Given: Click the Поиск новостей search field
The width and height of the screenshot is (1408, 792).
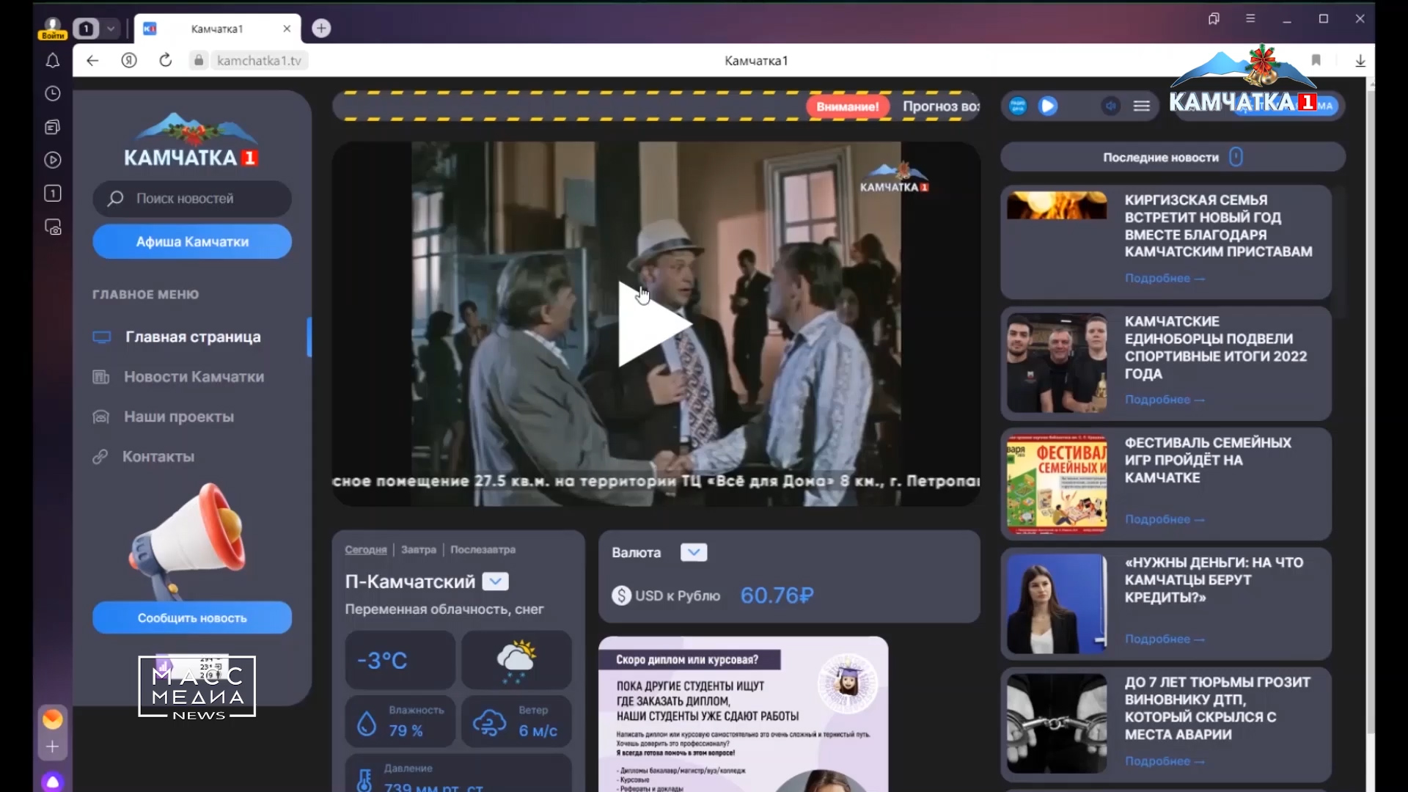Looking at the screenshot, I should (192, 199).
